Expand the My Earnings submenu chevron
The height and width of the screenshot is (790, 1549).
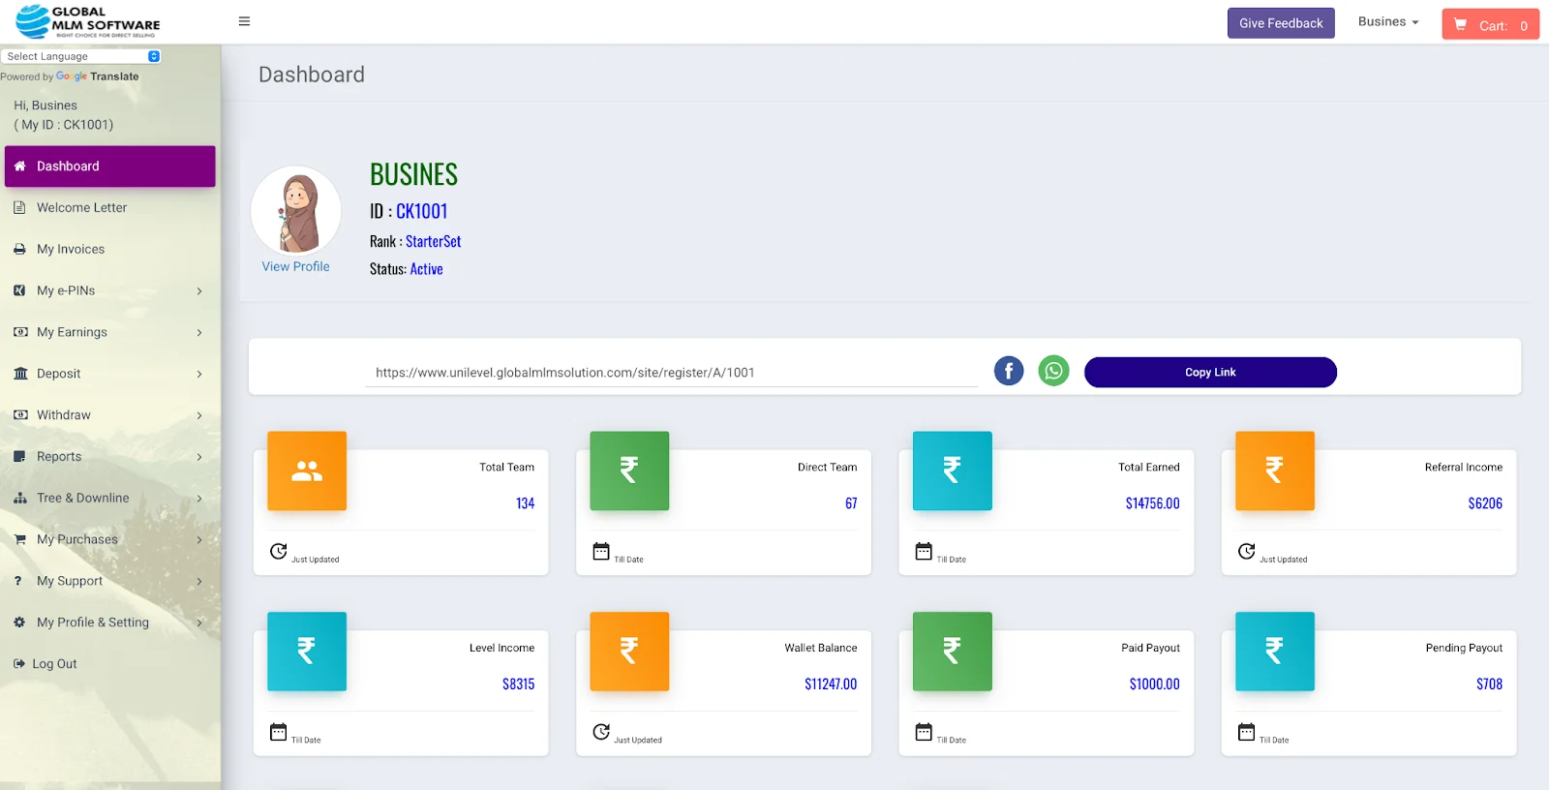coord(199,332)
